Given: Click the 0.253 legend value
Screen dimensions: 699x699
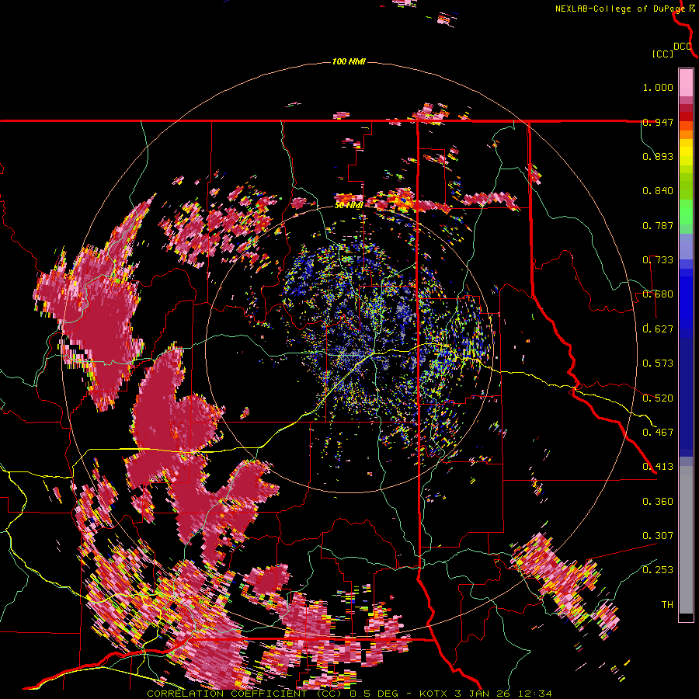Looking at the screenshot, I should pos(658,570).
